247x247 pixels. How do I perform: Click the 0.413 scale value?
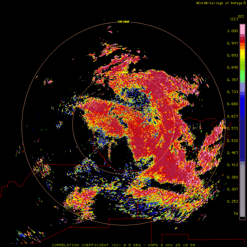[232, 165]
